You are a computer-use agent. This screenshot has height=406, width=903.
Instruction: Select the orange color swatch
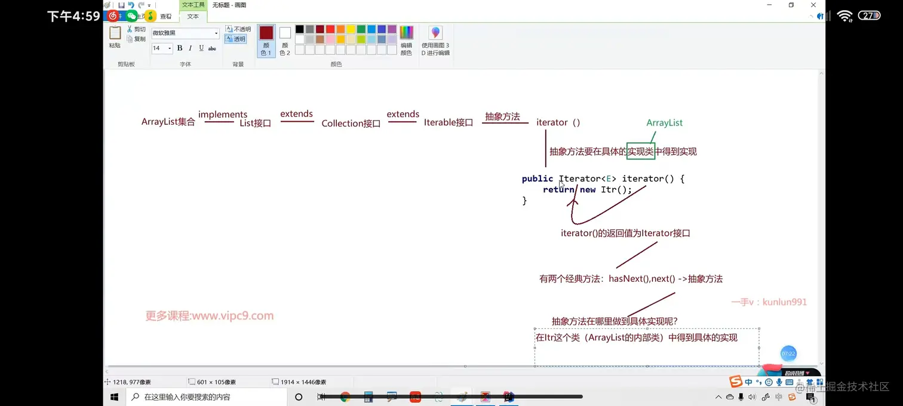pos(340,29)
